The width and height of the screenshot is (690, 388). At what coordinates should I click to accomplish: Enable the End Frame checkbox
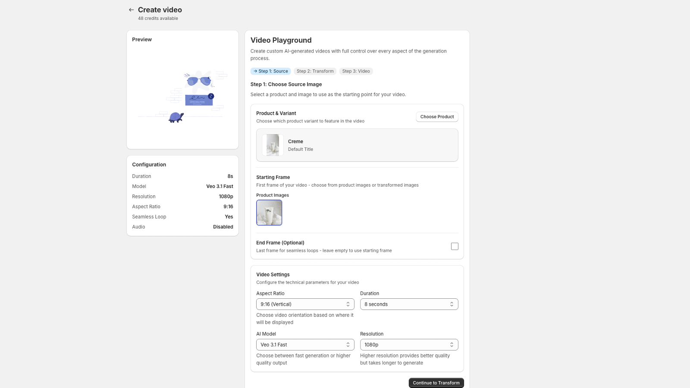tap(455, 247)
